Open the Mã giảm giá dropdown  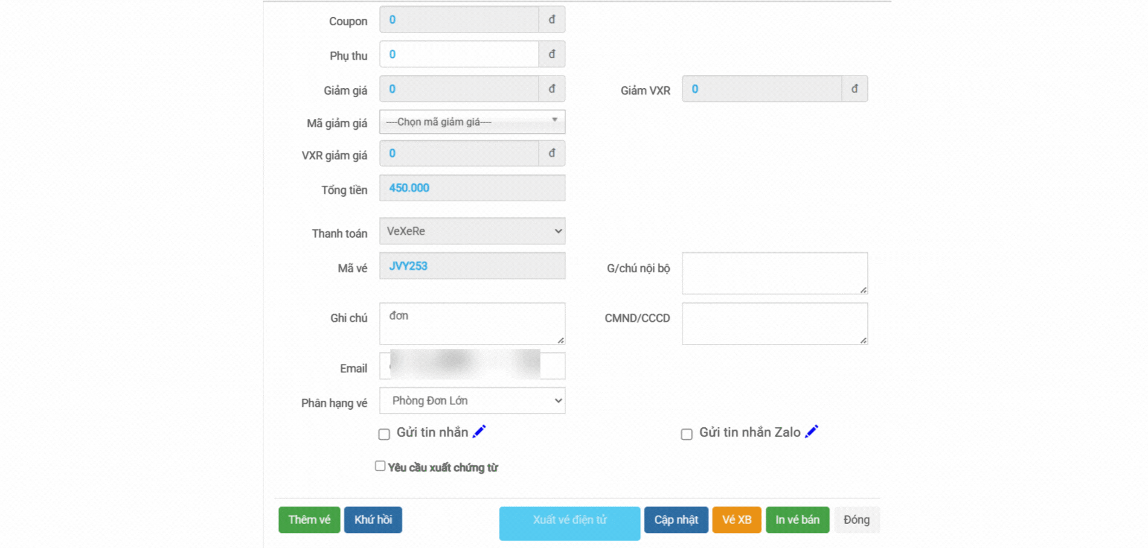point(472,122)
